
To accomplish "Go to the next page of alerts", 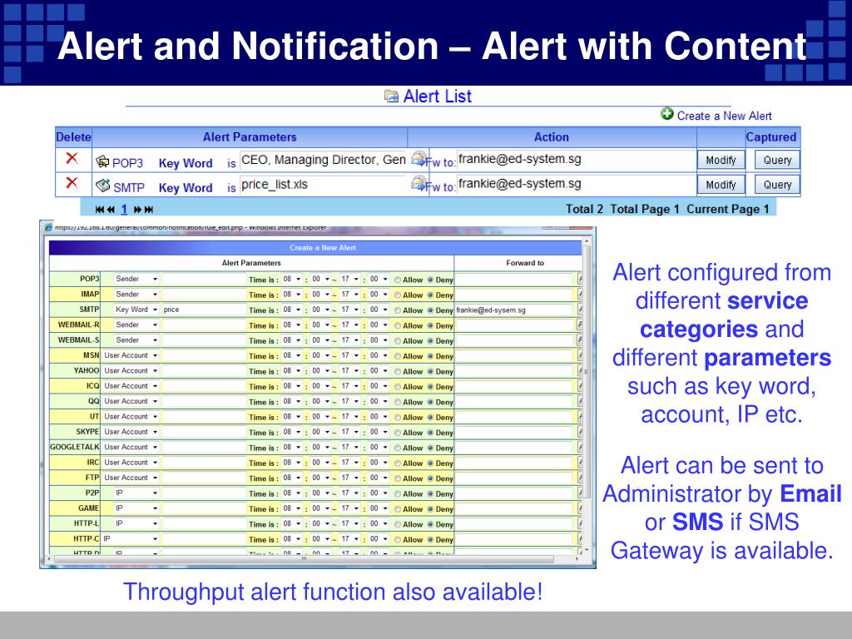I will click(137, 209).
